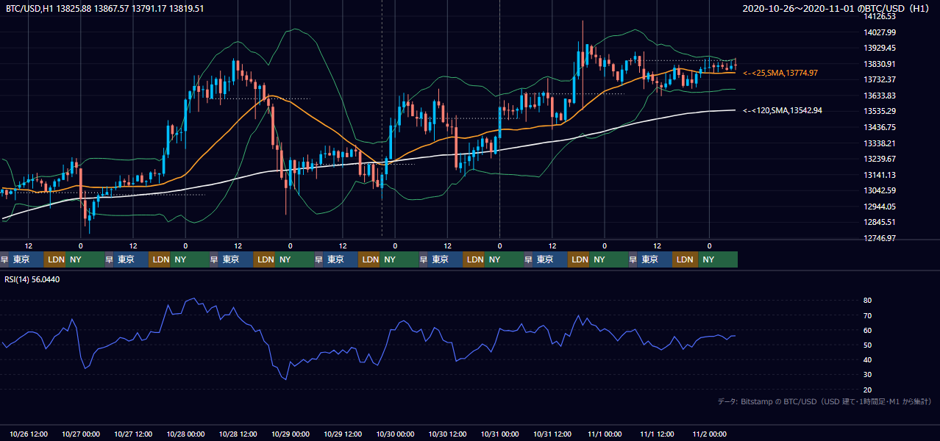Click the rightmost NY session block

click(x=717, y=259)
